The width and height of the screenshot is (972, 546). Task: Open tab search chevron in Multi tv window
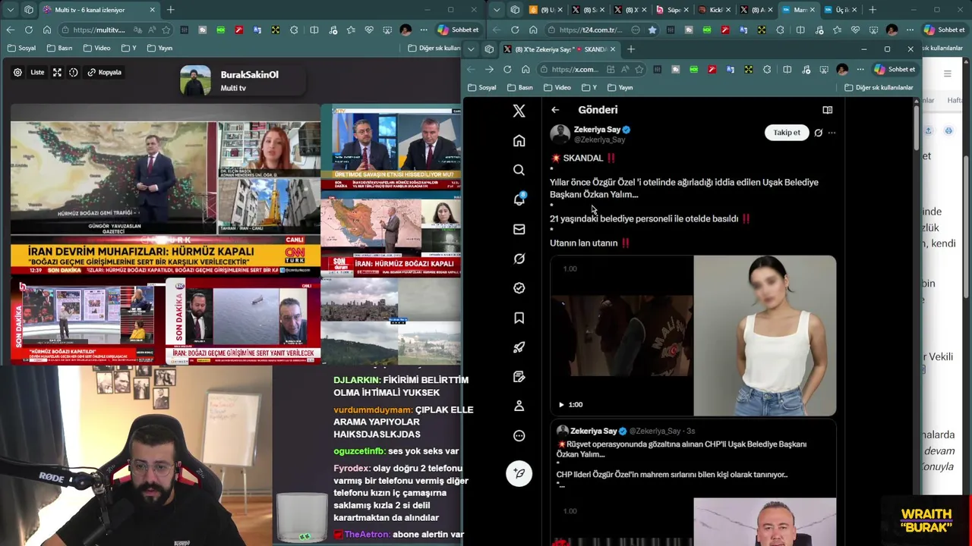(x=10, y=10)
